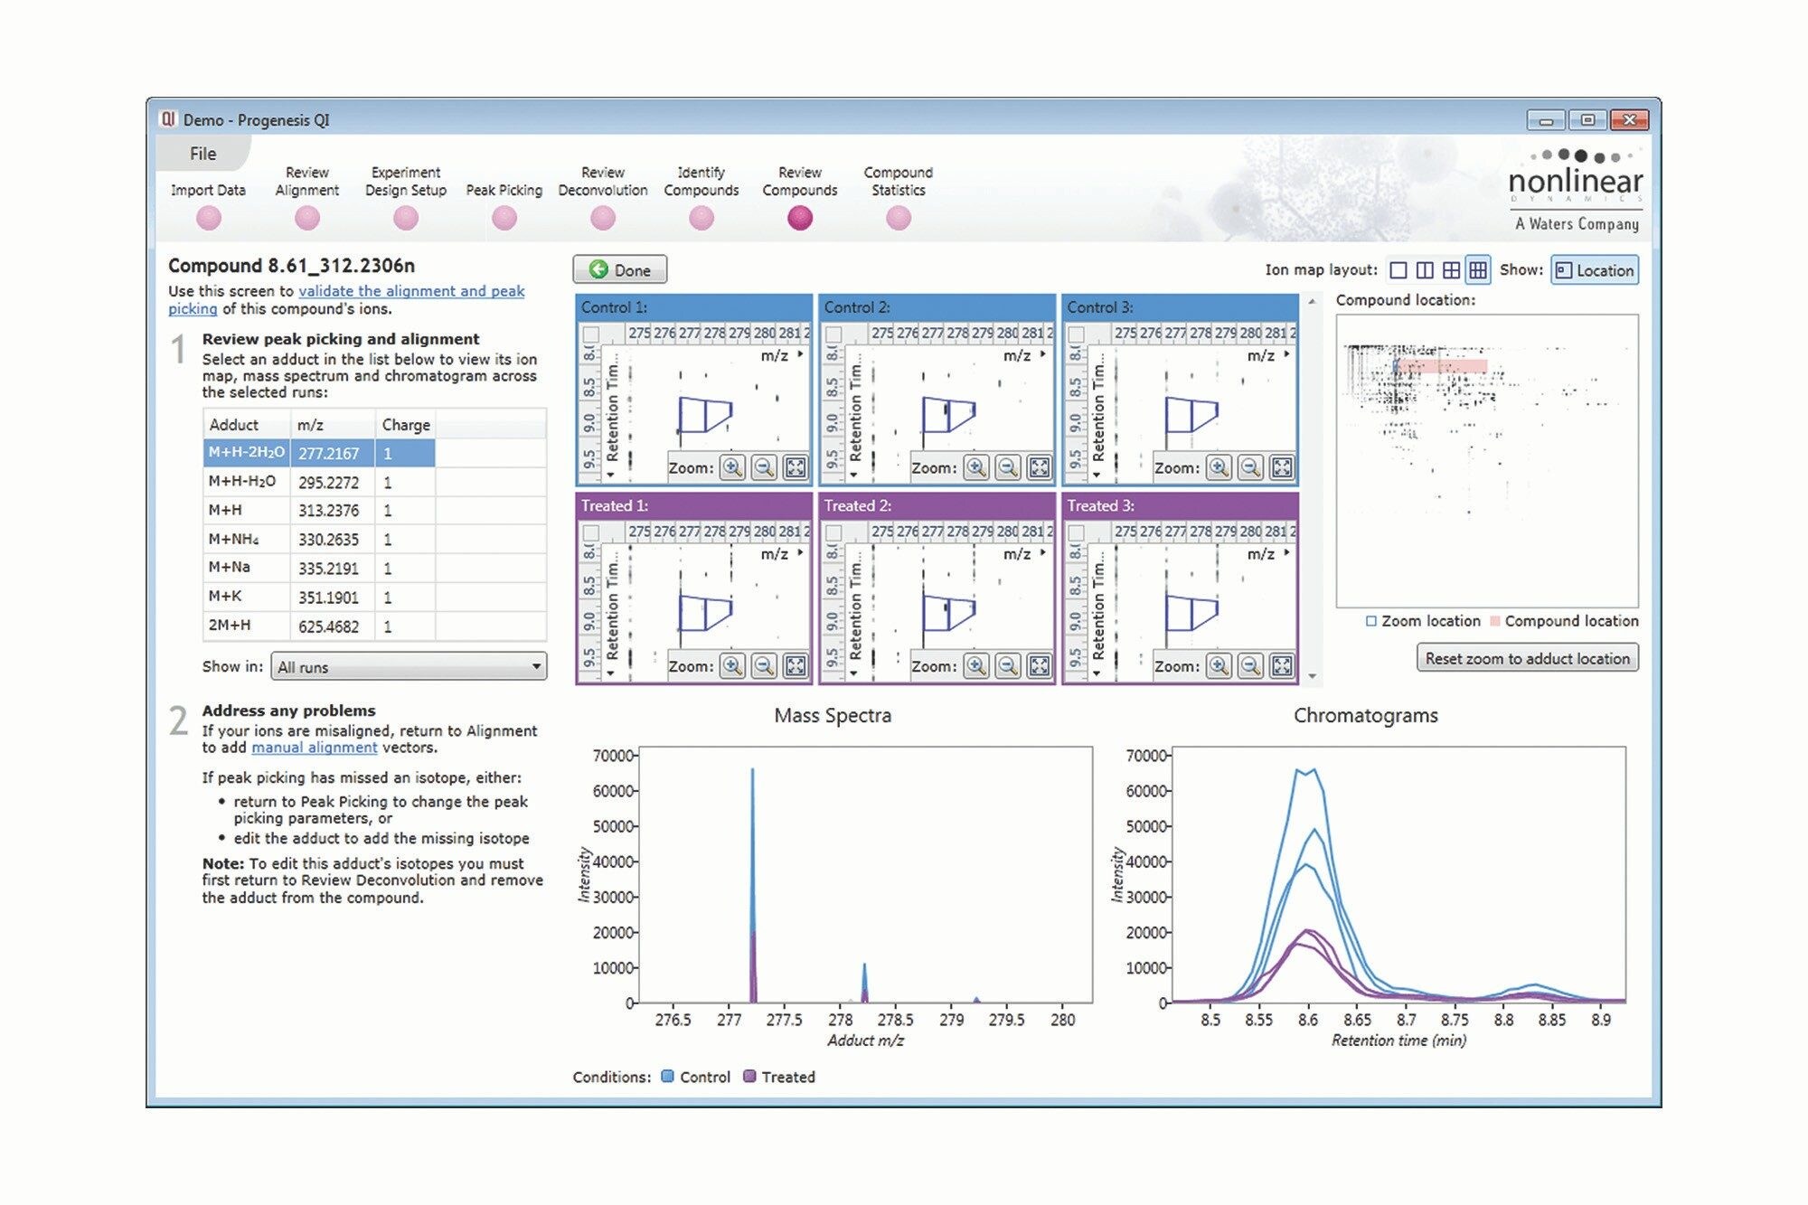Toggle the Control 1 ion map corner checkbox

click(590, 334)
